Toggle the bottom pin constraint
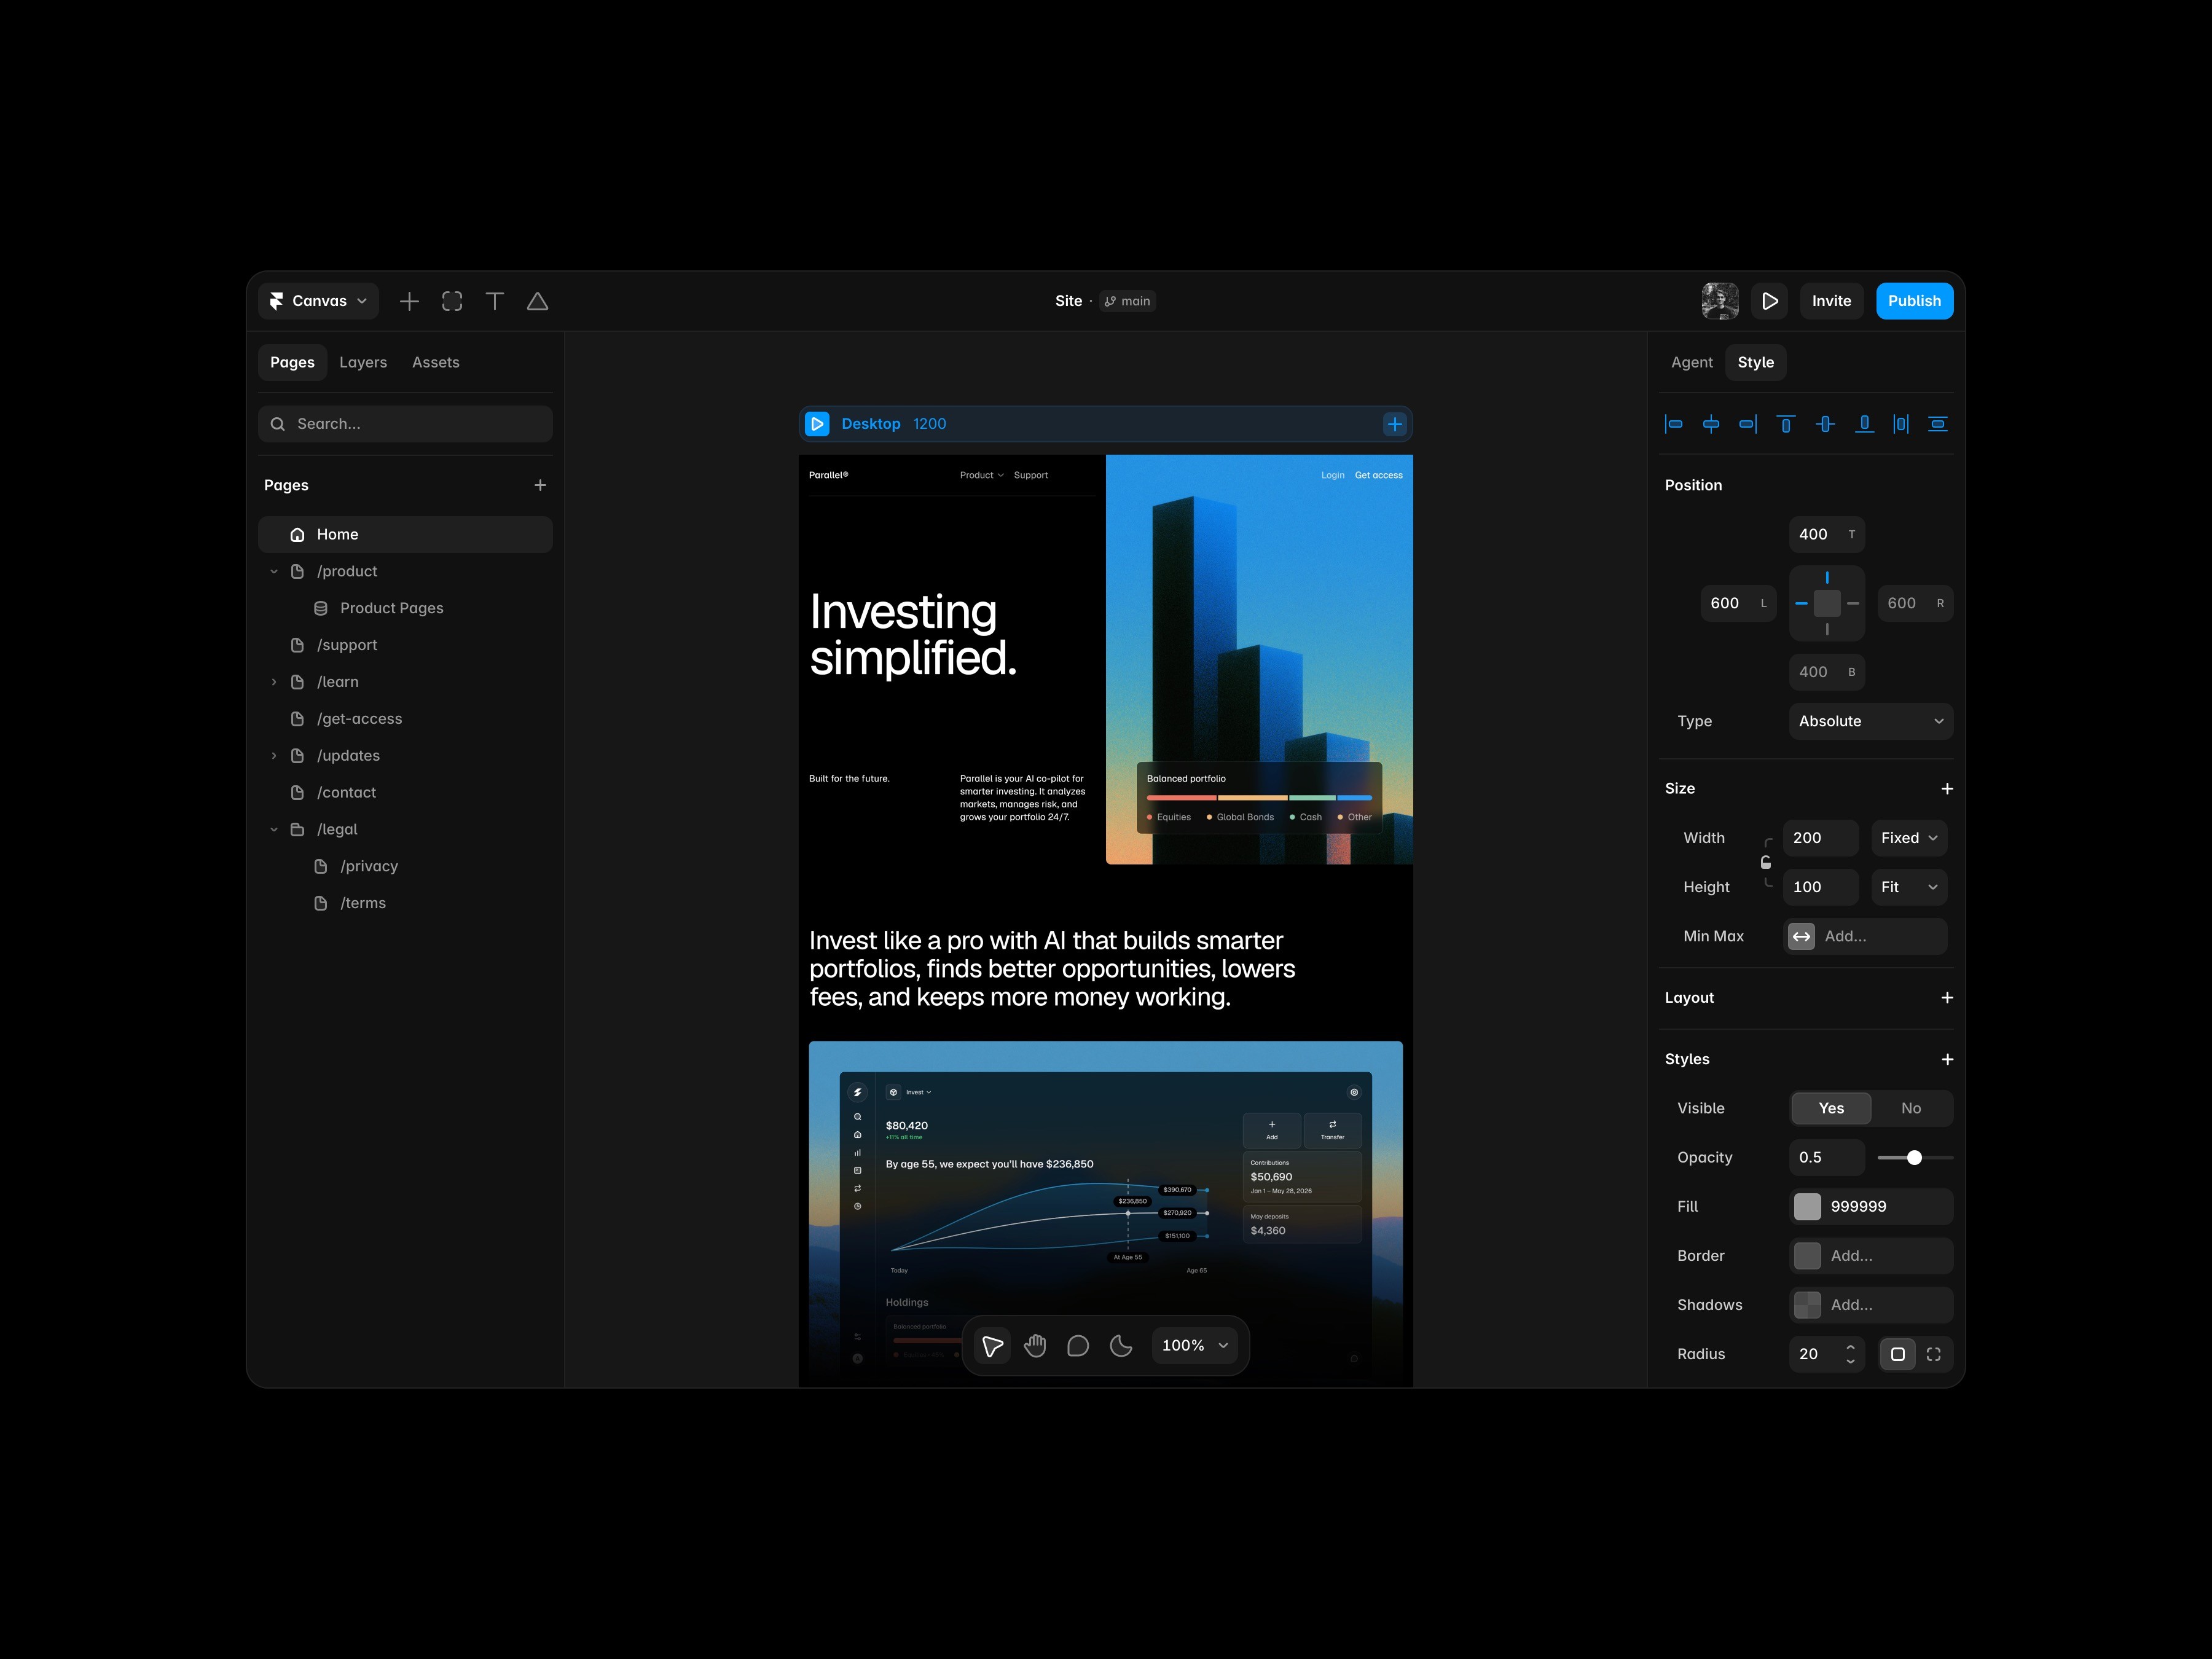The image size is (2212, 1659). pos(1827,629)
